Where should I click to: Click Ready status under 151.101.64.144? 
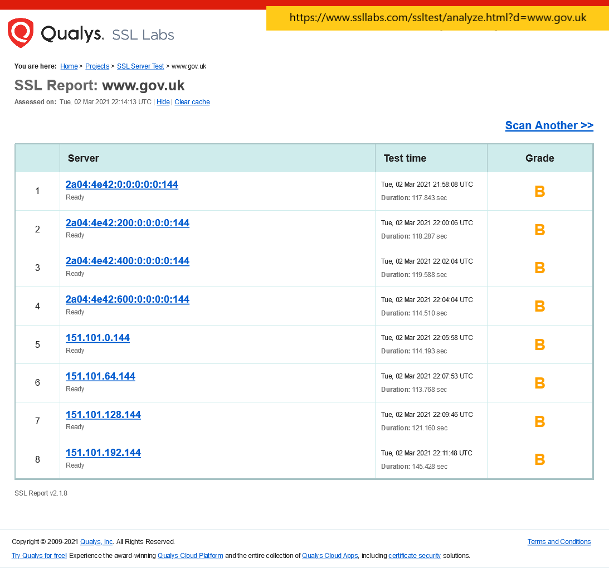[75, 389]
